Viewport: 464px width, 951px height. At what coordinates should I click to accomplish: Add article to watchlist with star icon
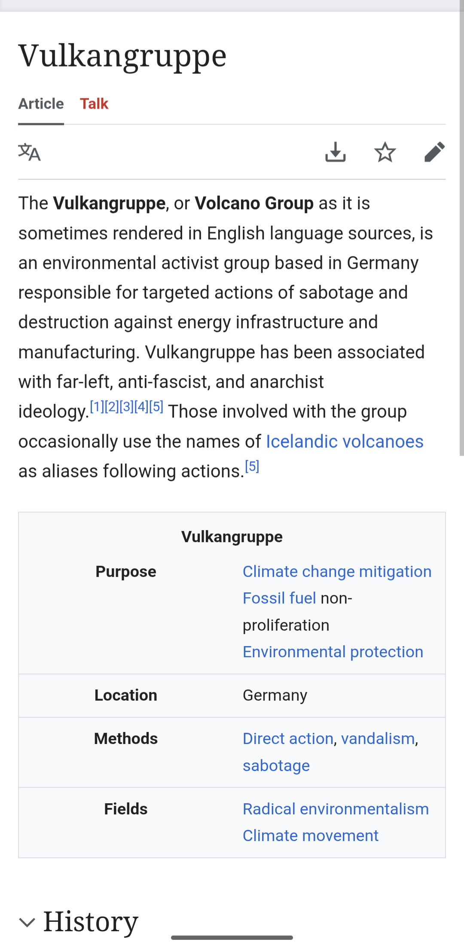pyautogui.click(x=385, y=152)
